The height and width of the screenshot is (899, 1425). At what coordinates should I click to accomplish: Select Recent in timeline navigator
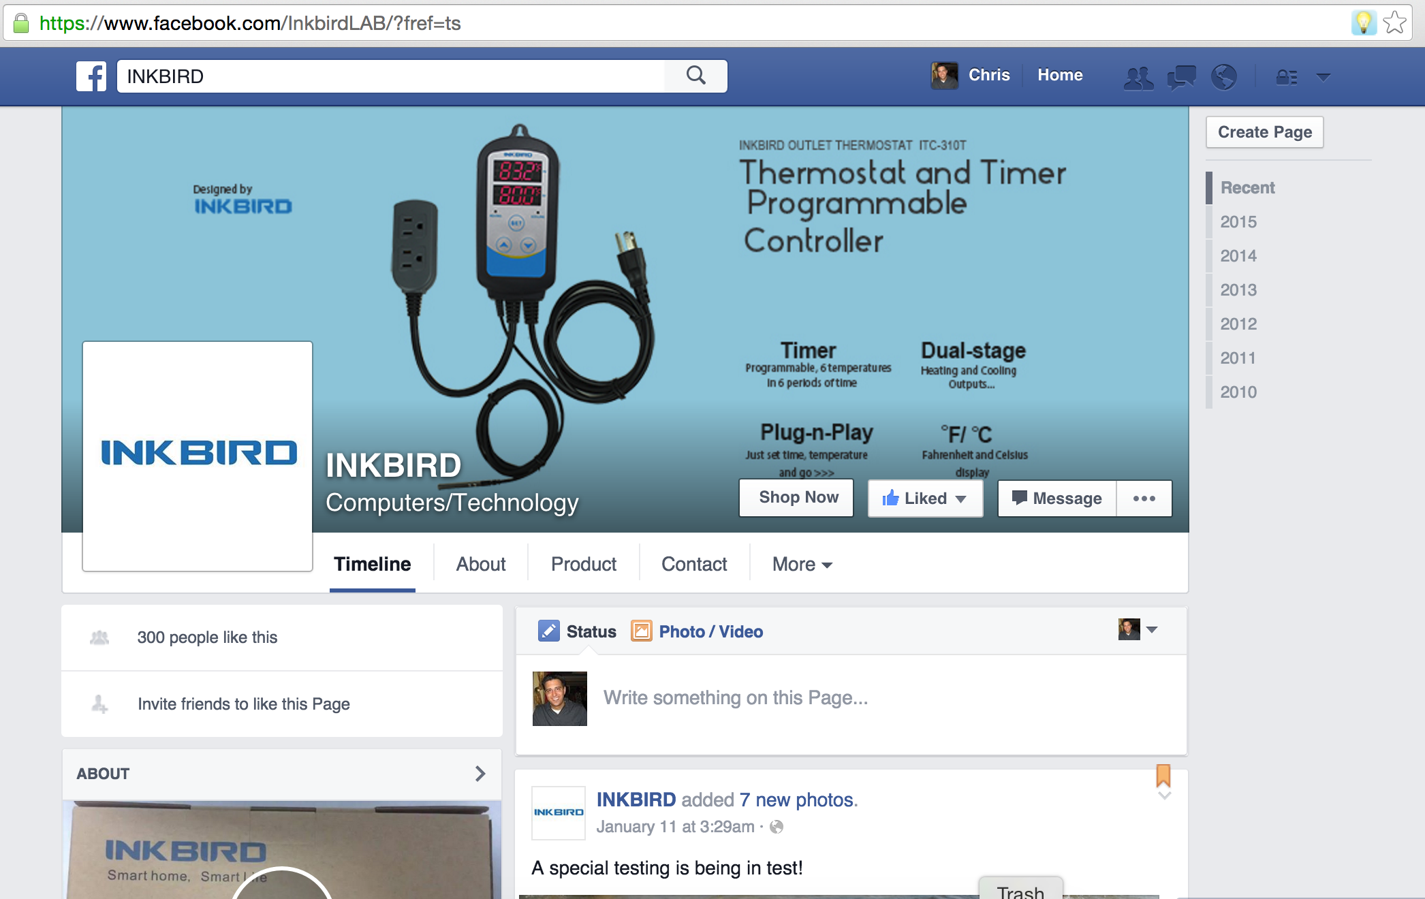1247,188
